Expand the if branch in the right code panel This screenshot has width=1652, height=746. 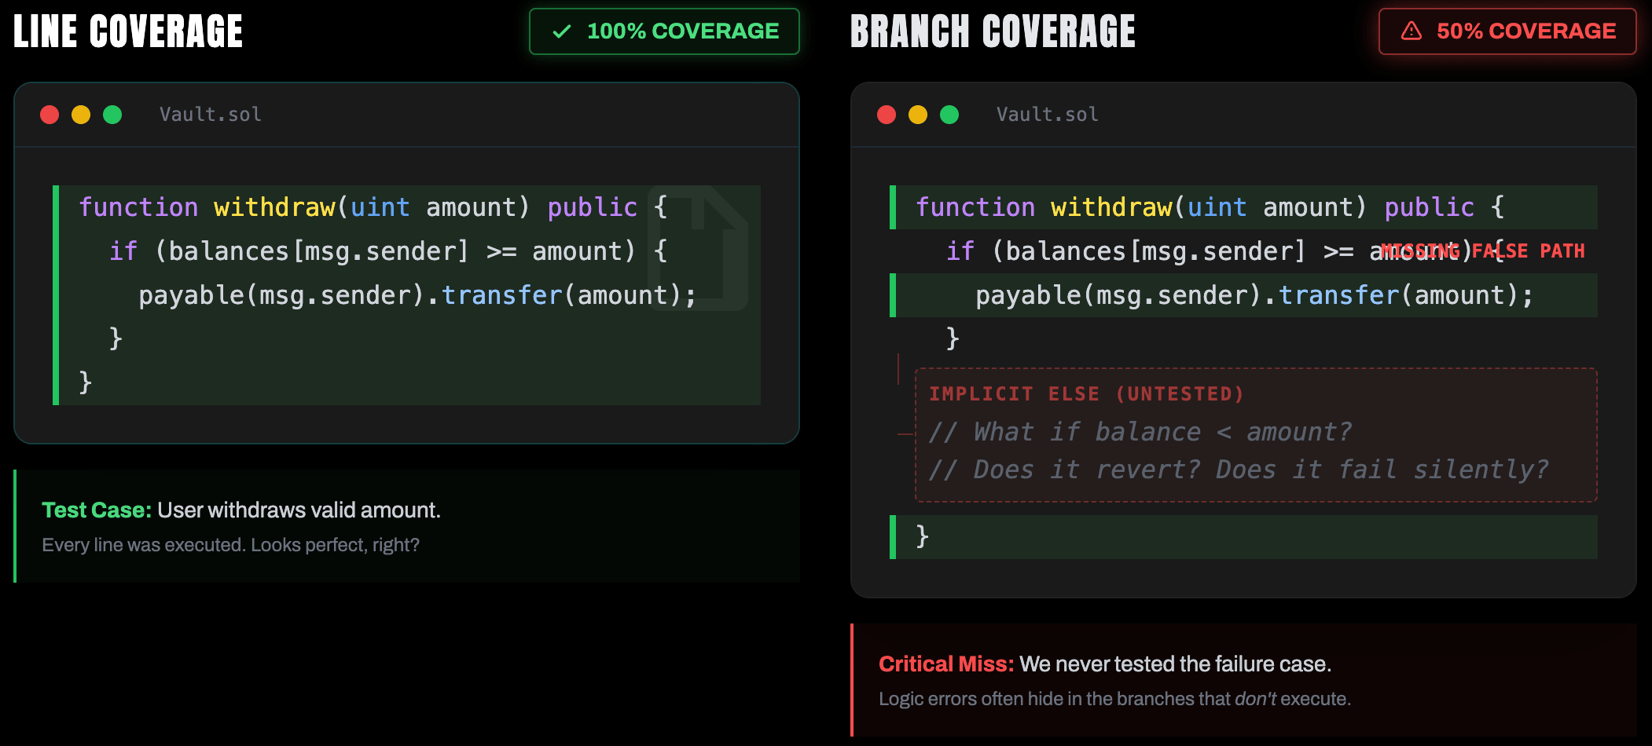pos(960,250)
